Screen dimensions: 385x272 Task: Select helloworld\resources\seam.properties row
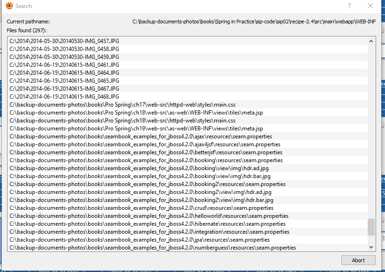coord(188,216)
